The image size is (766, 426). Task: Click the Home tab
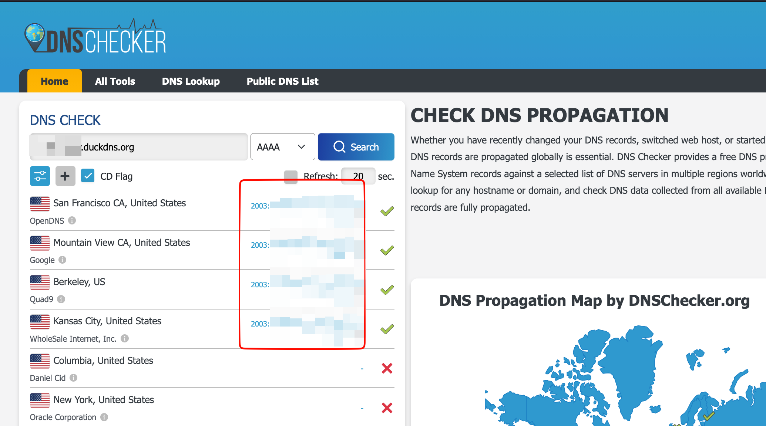[54, 81]
